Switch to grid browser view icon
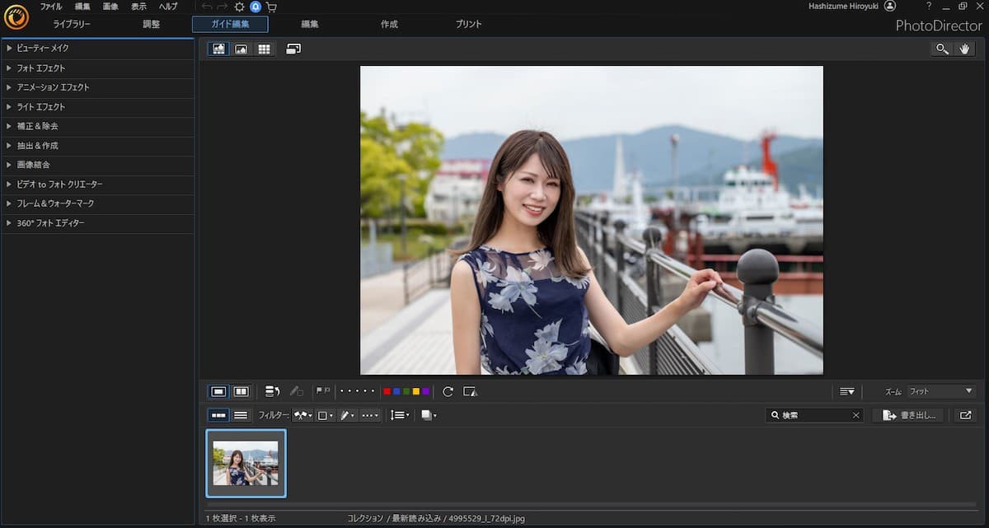 pos(264,49)
